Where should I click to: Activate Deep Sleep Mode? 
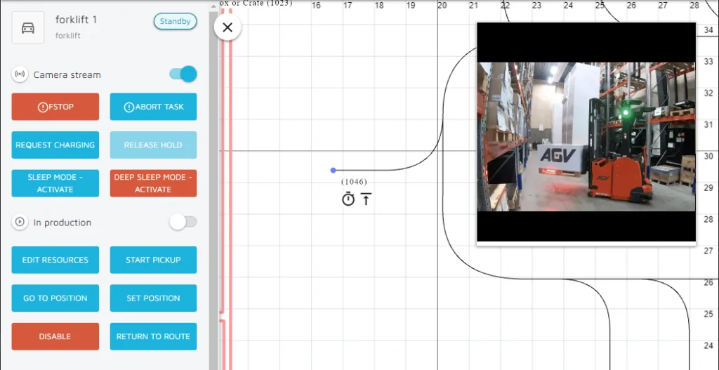tap(153, 183)
